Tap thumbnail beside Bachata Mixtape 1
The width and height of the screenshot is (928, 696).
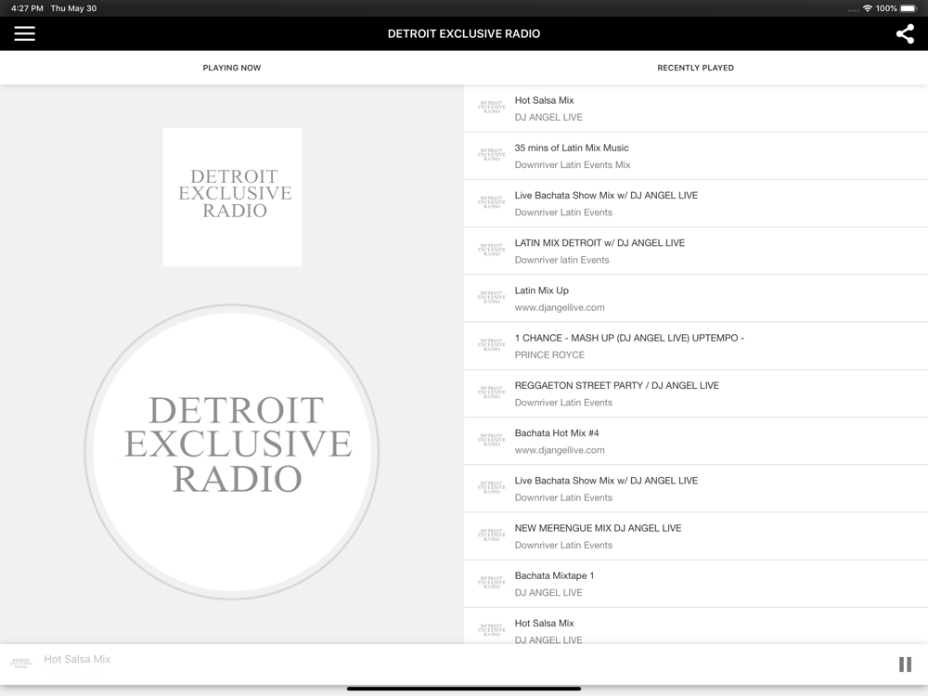[x=491, y=583]
